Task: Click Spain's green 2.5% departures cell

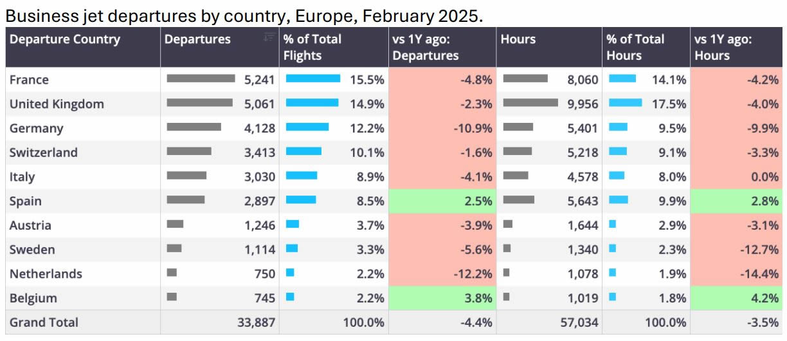Action: 442,201
